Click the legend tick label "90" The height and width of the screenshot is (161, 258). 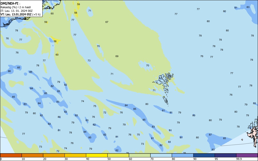(x=195, y=159)
